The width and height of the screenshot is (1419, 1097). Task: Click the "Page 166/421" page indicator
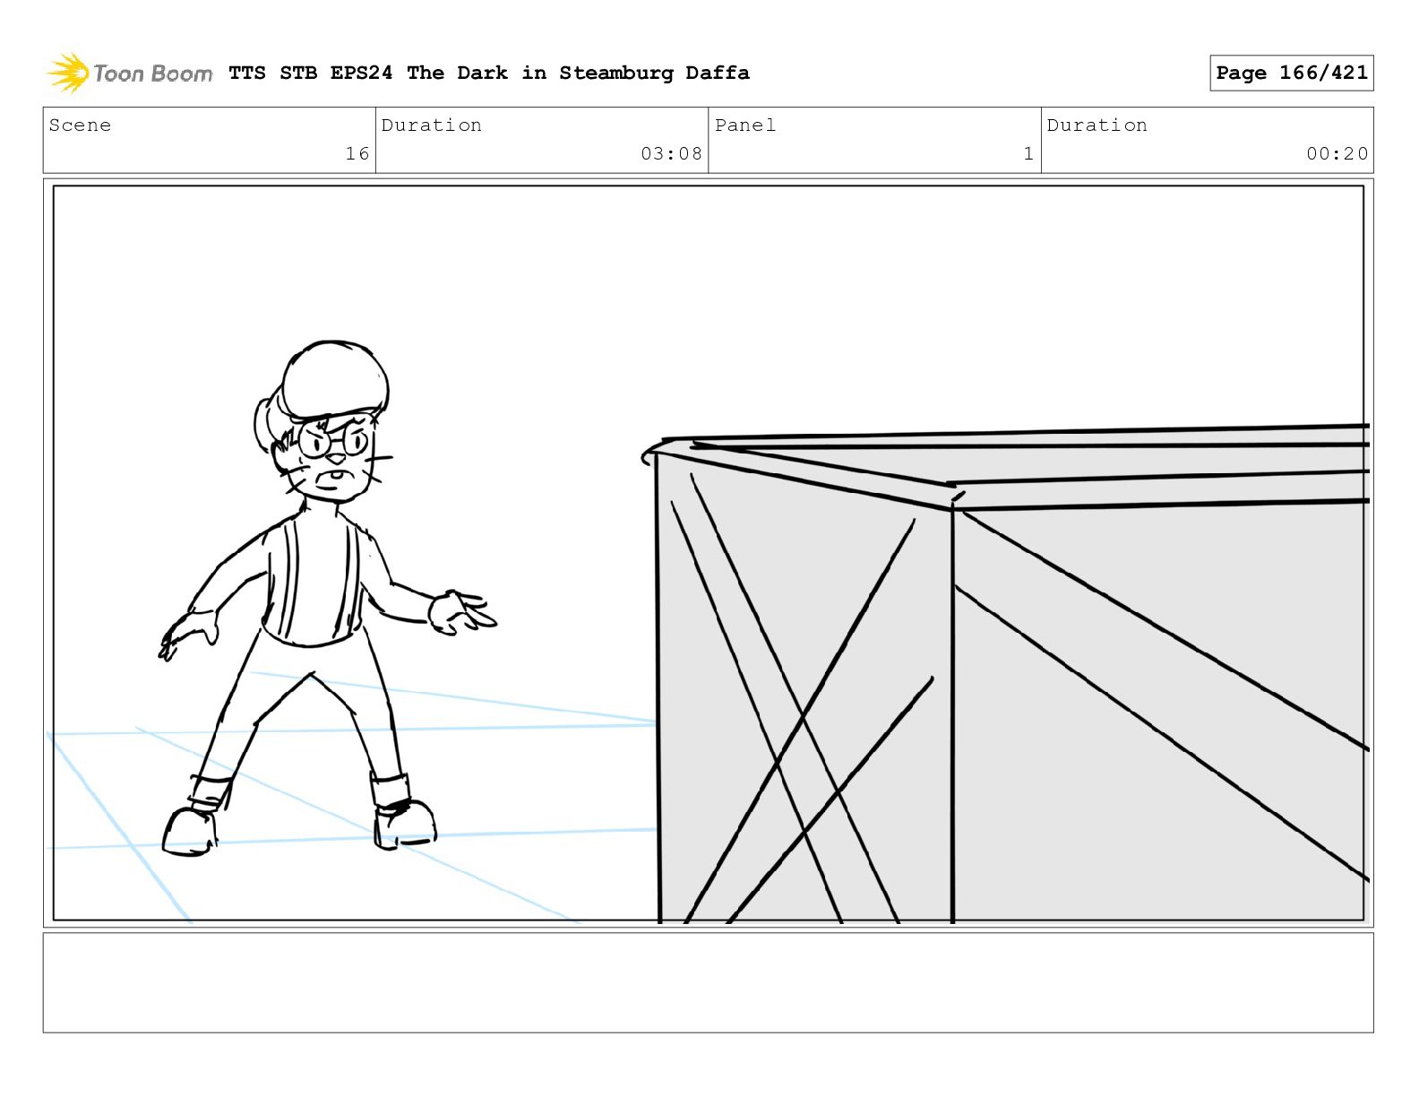[x=1291, y=73]
